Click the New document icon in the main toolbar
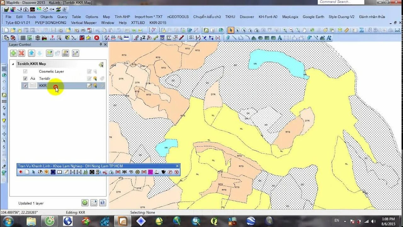 [x=6, y=30]
